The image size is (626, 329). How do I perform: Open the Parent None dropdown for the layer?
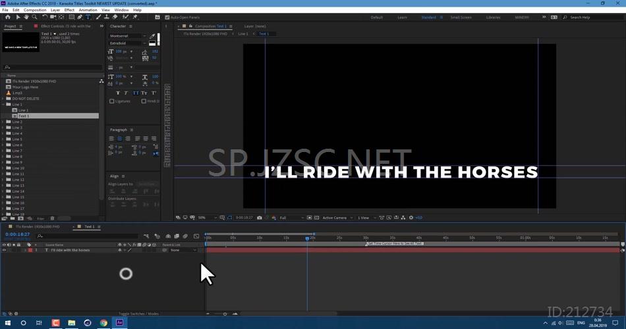(x=183, y=251)
